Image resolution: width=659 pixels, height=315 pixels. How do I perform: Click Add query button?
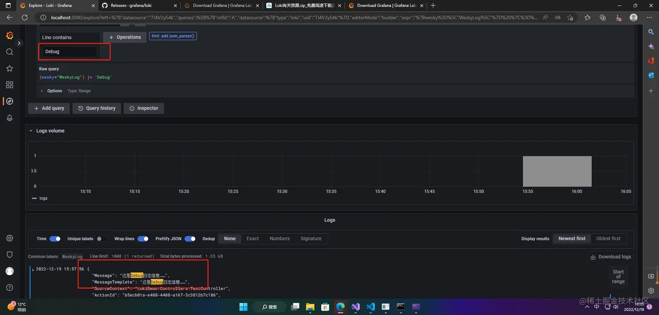click(49, 108)
